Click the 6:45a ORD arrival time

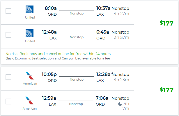pyautogui.click(x=102, y=32)
